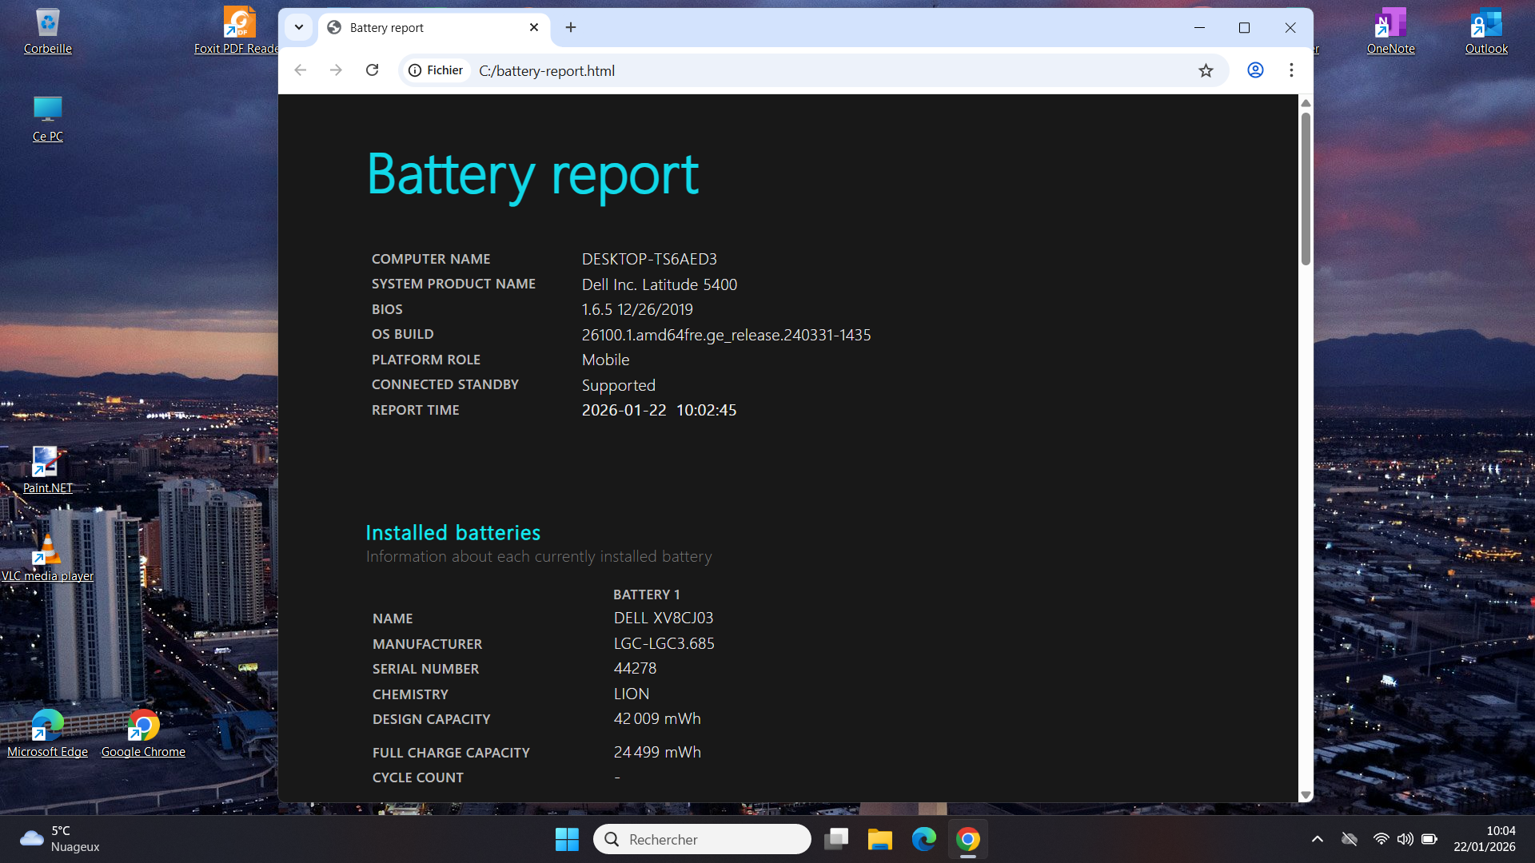Click the Installed batteries heading
1535x863 pixels.
453,533
